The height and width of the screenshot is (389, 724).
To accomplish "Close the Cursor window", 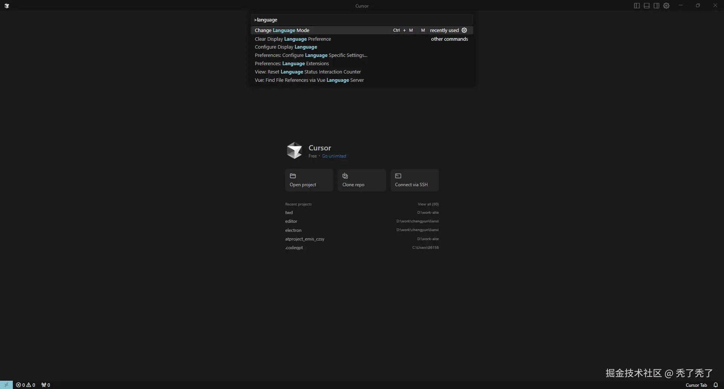I will [715, 6].
